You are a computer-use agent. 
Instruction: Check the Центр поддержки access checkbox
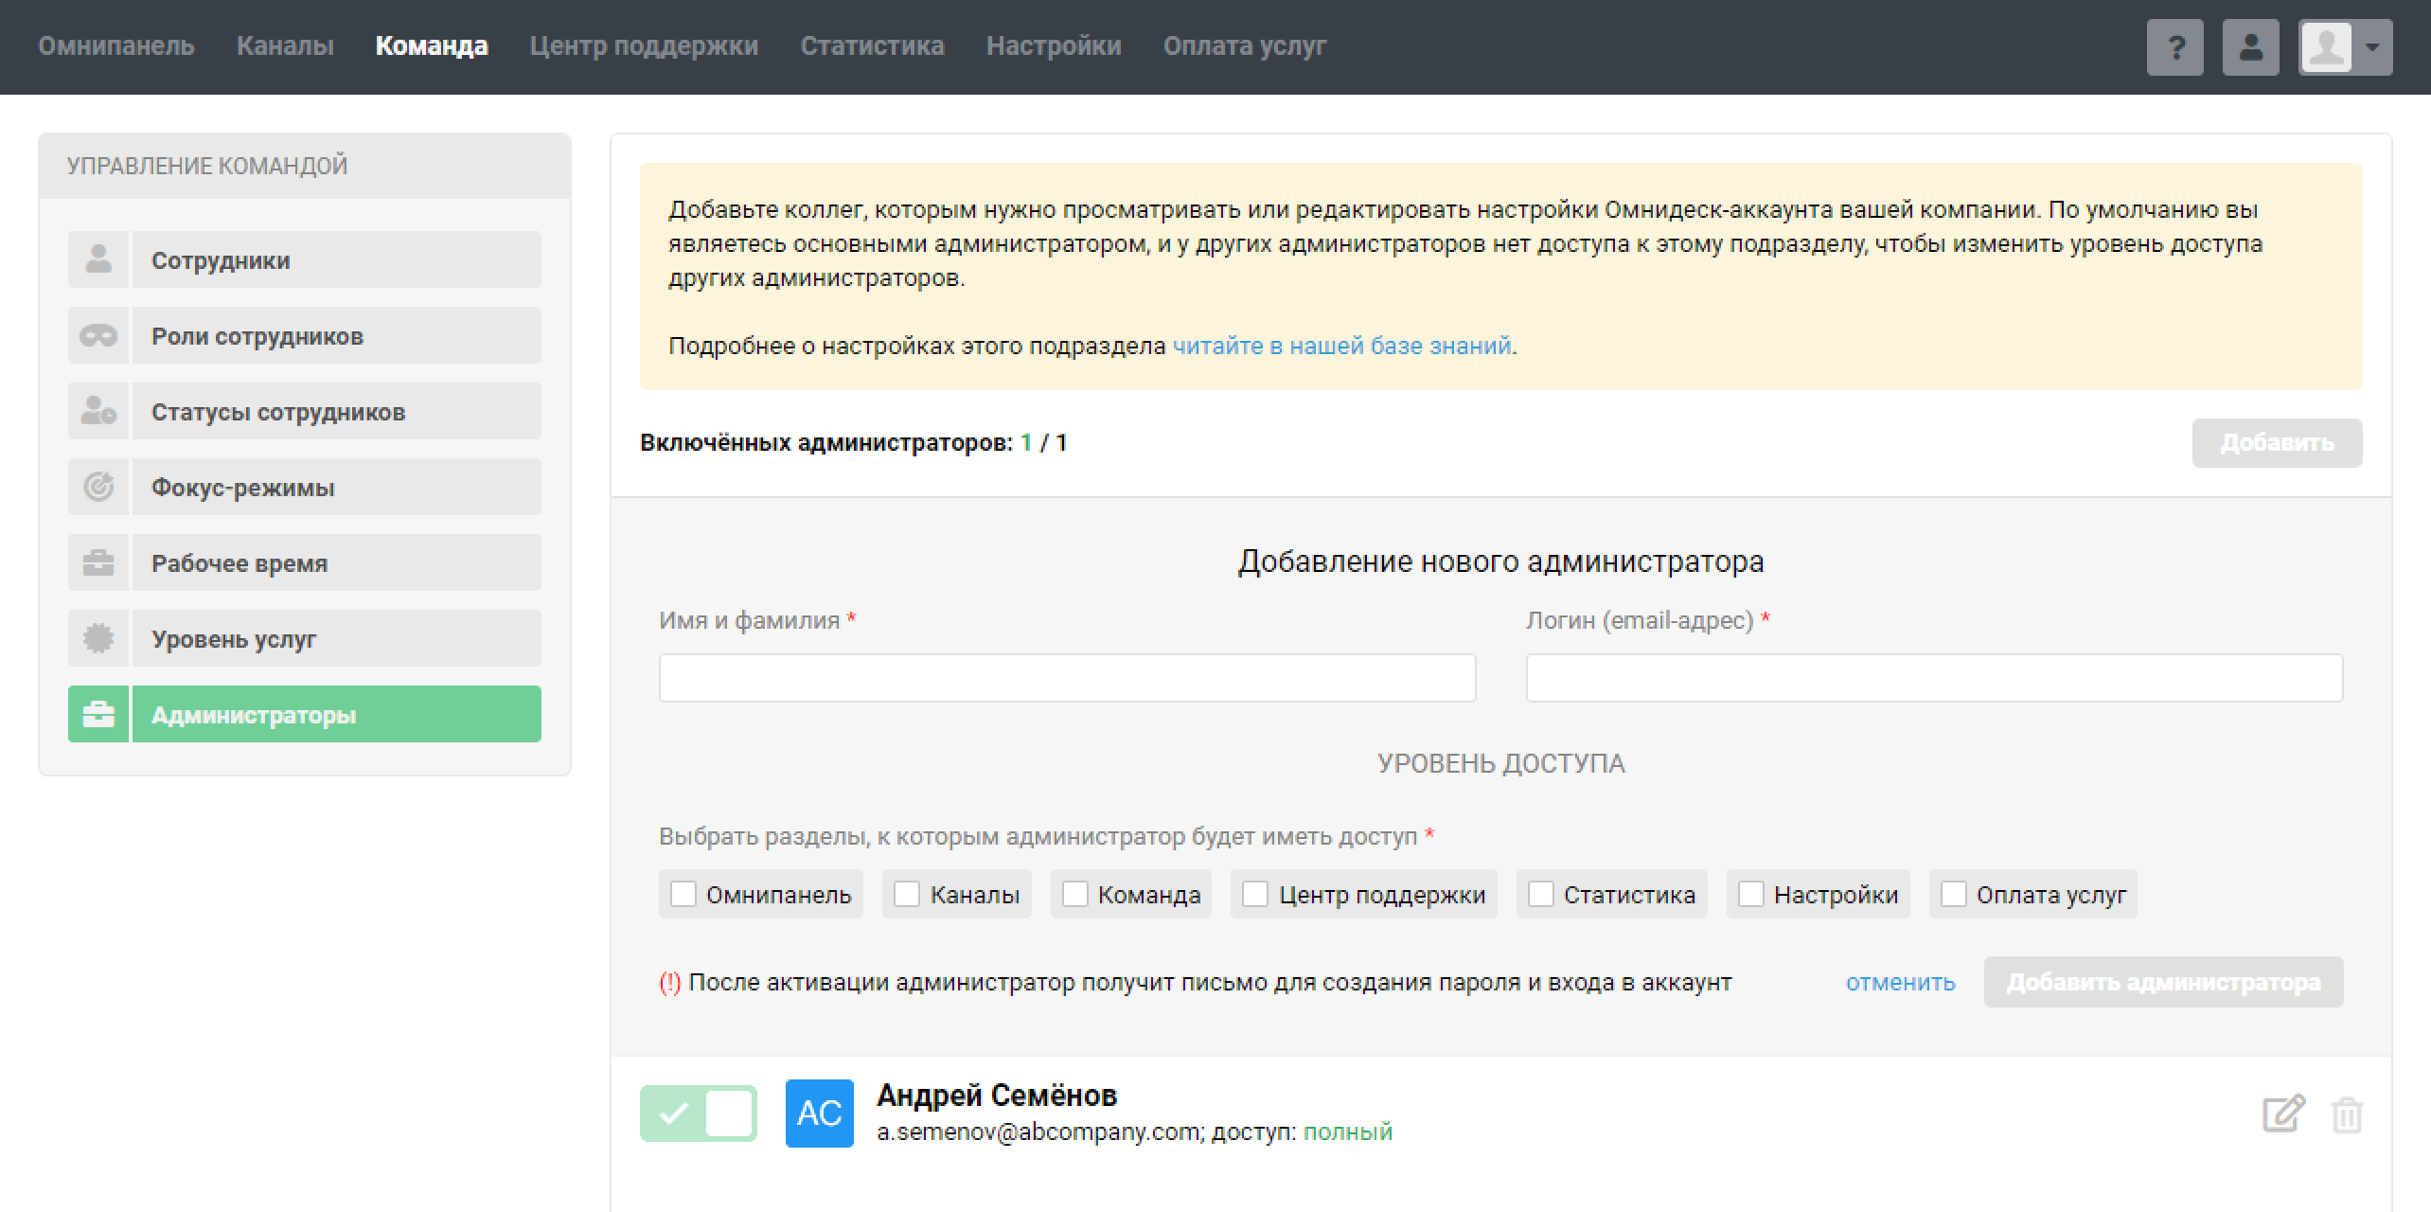[x=1255, y=894]
